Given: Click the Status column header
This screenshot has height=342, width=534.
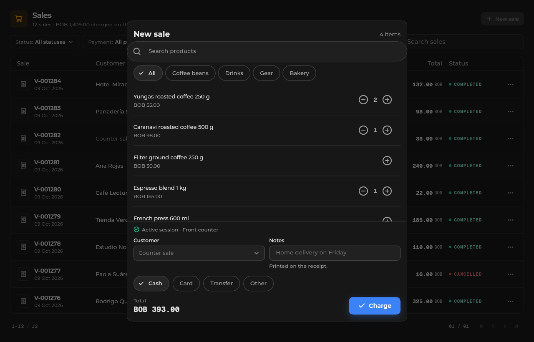Looking at the screenshot, I should coord(458,63).
